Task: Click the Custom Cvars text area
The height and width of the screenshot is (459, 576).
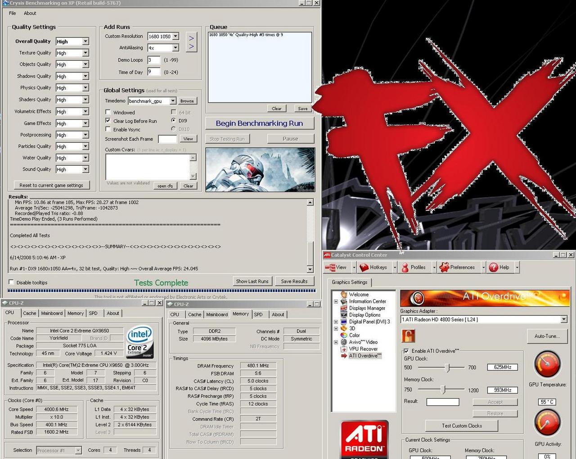Action: click(148, 167)
